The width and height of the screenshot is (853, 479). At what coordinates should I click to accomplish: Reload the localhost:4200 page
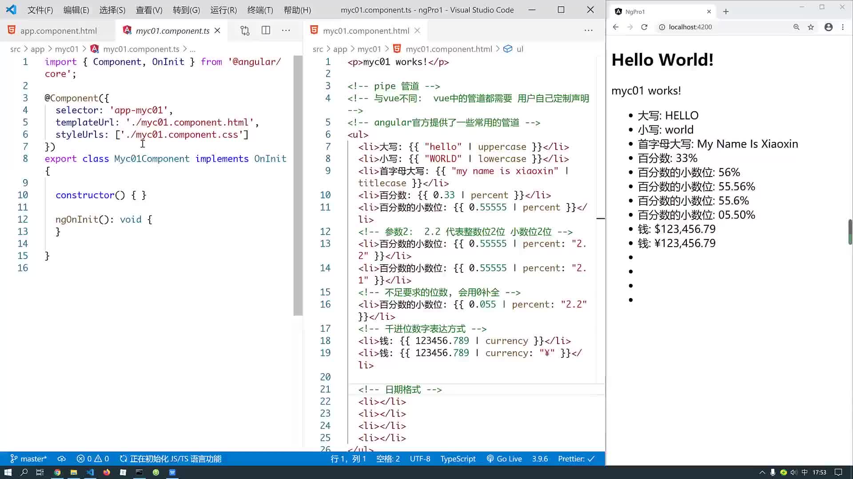pyautogui.click(x=644, y=27)
